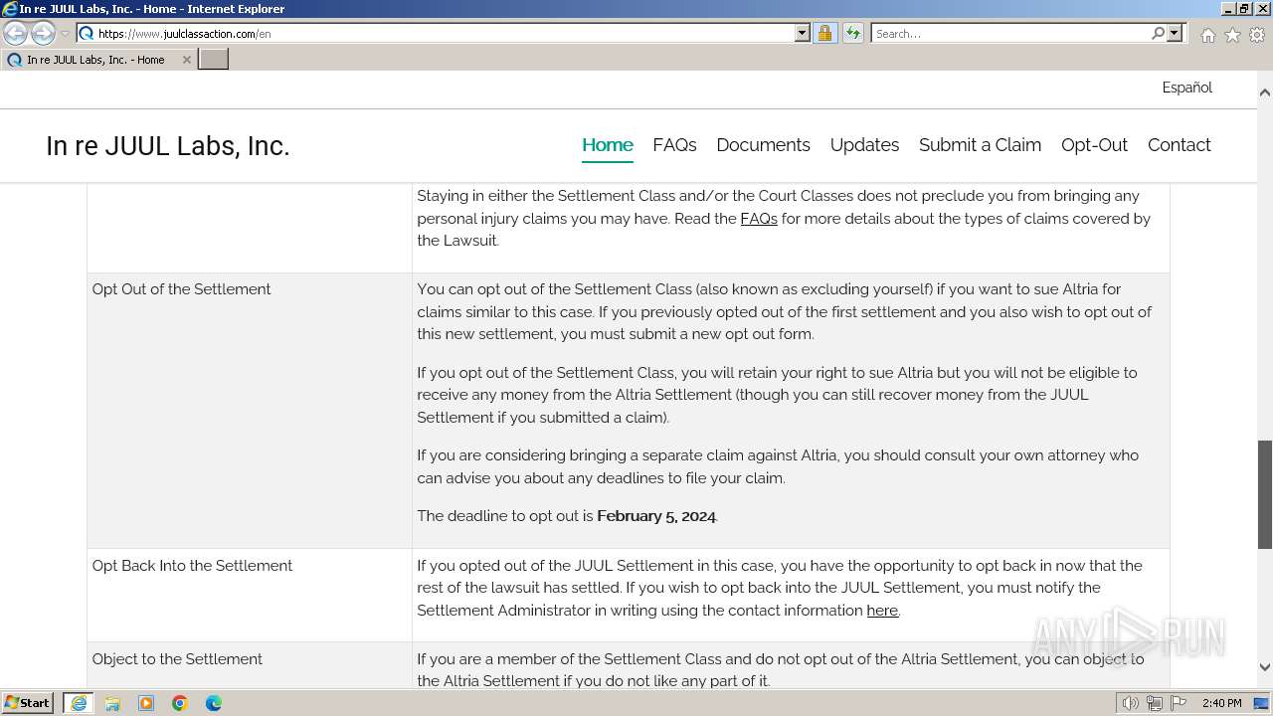
Task: Launch Chrome from the taskbar
Action: (180, 703)
